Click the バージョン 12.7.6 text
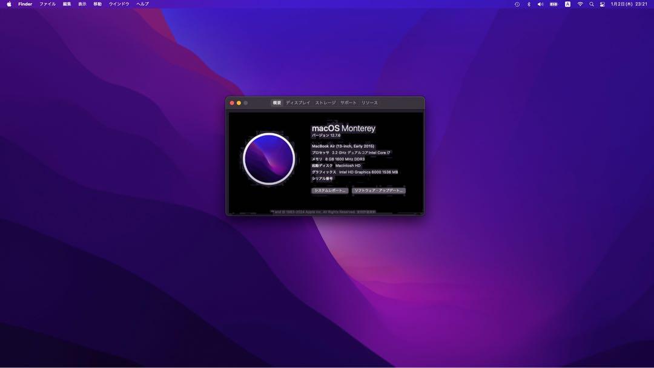654x368 pixels. click(326, 136)
